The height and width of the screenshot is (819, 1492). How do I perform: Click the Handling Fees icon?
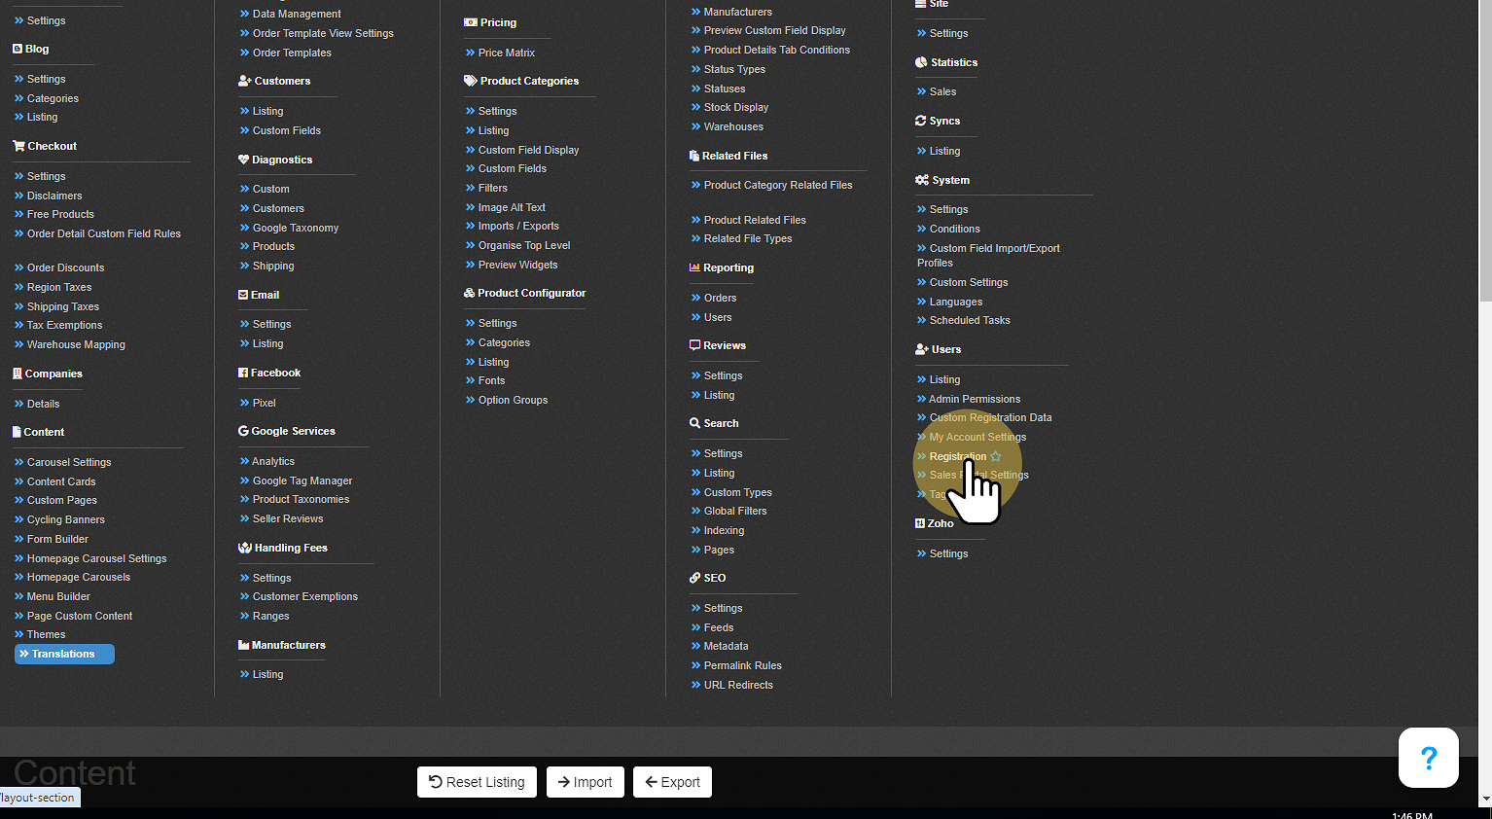tap(245, 548)
